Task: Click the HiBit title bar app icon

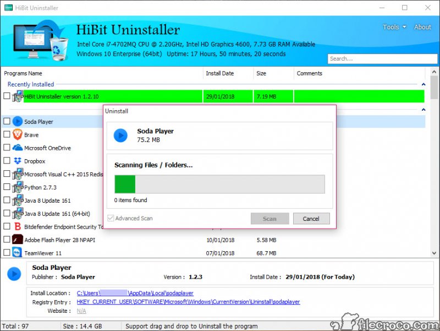Action: [x=8, y=8]
